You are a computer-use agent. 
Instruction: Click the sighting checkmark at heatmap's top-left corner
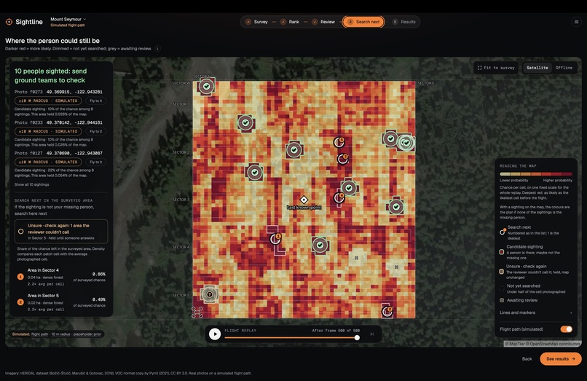tap(206, 87)
